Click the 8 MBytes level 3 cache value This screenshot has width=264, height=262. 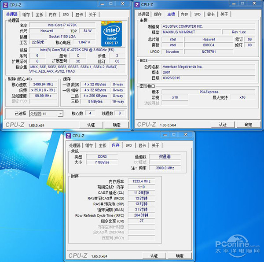click(x=95, y=101)
